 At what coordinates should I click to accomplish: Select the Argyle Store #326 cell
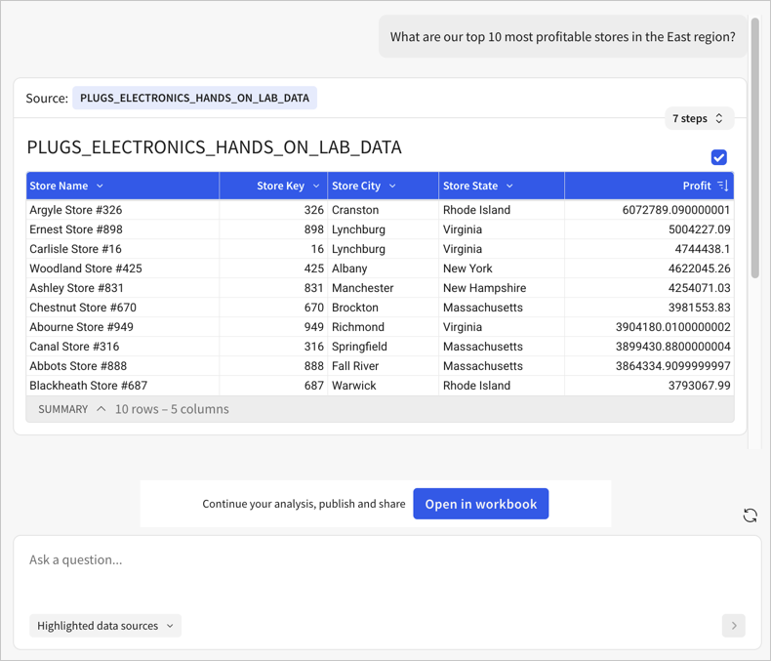(x=122, y=210)
